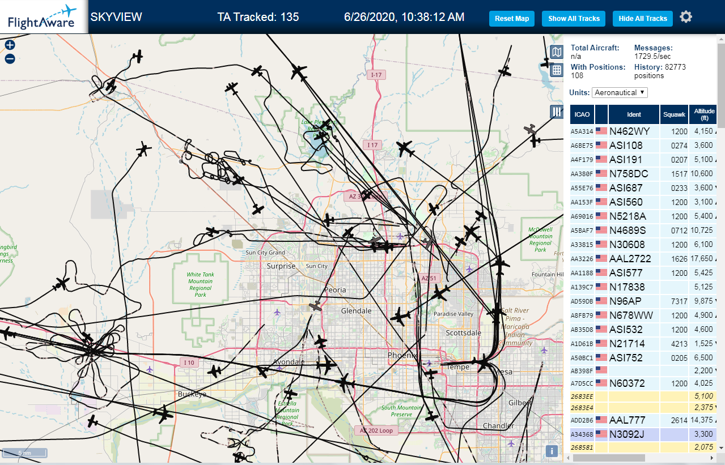This screenshot has width=725, height=465.
Task: Sort table by ICAO column header
Action: (582, 114)
